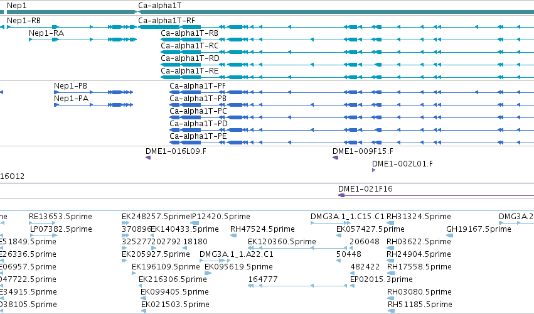Click the arrow glyph below RH03622.5prime
The width and height of the screenshot is (534, 314).
point(390,248)
